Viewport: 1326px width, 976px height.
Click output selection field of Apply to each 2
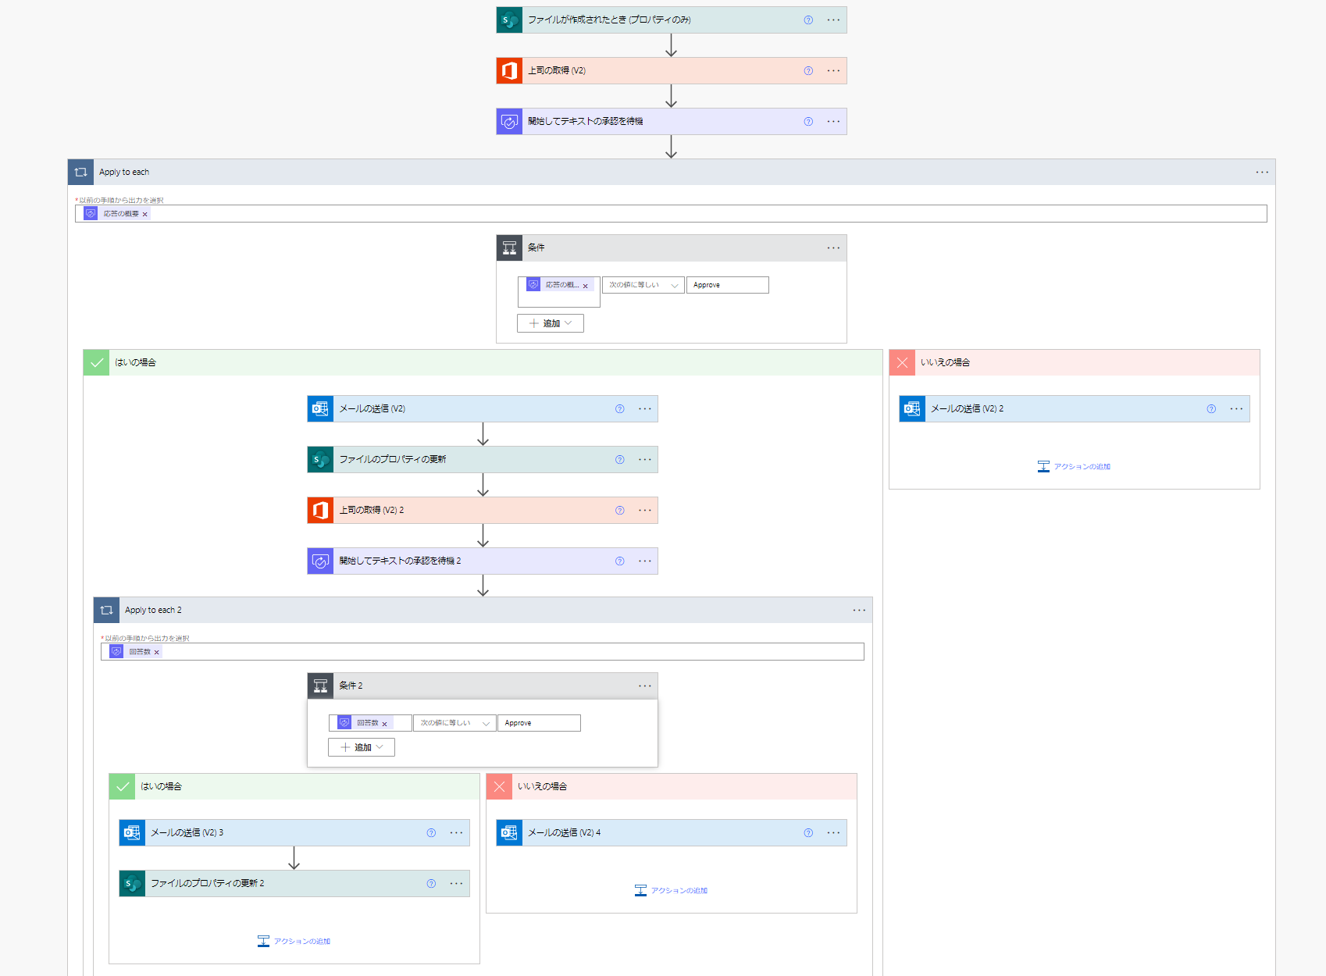(x=483, y=652)
